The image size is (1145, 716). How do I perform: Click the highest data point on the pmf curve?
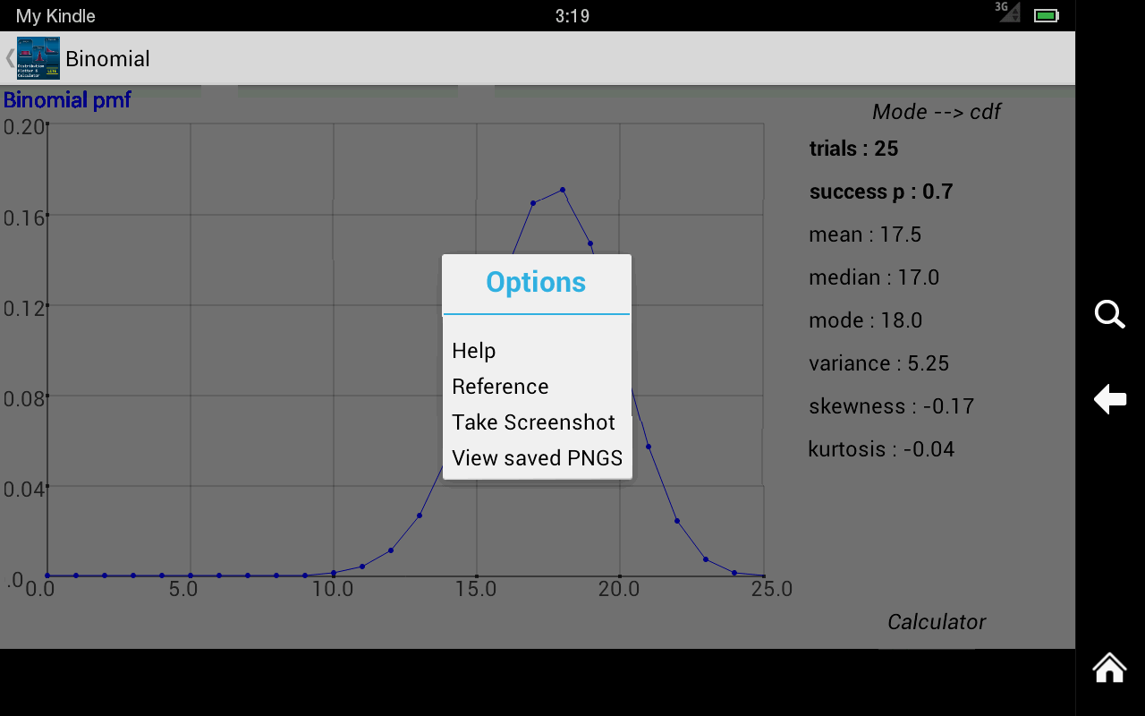point(561,189)
